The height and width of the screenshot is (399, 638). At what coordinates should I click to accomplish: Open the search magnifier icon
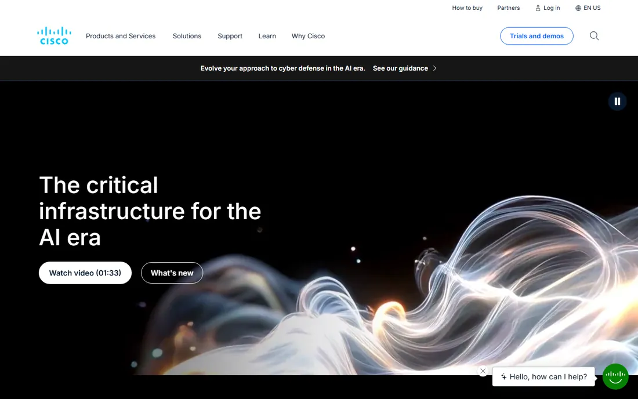point(594,36)
